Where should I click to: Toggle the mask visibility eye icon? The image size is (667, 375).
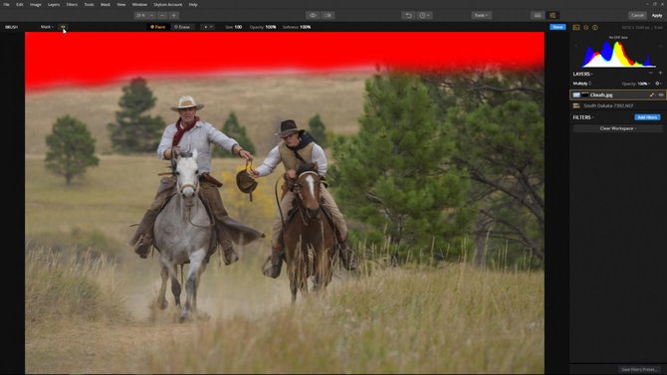63,27
